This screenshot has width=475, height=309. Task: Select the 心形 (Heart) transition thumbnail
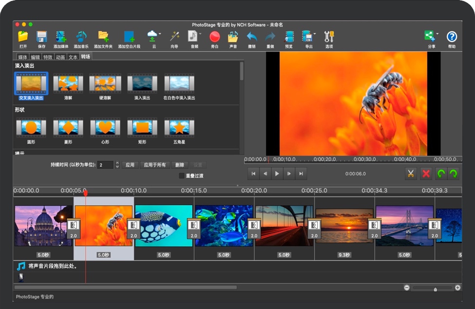[105, 128]
